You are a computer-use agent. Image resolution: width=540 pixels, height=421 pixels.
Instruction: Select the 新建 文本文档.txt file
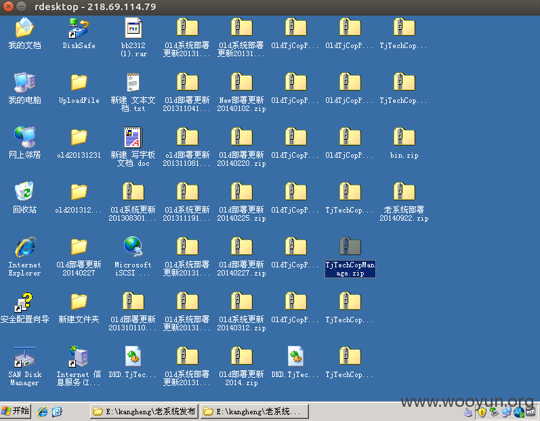point(133,92)
